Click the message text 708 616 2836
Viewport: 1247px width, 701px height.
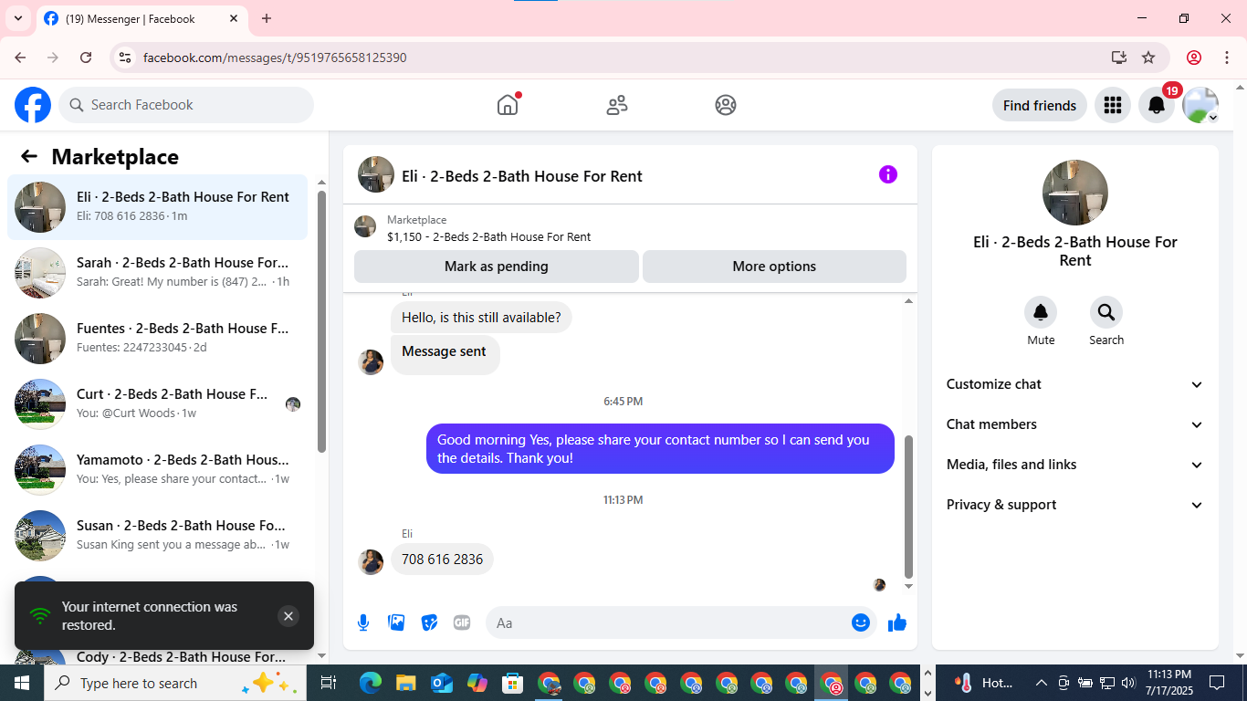[442, 560]
